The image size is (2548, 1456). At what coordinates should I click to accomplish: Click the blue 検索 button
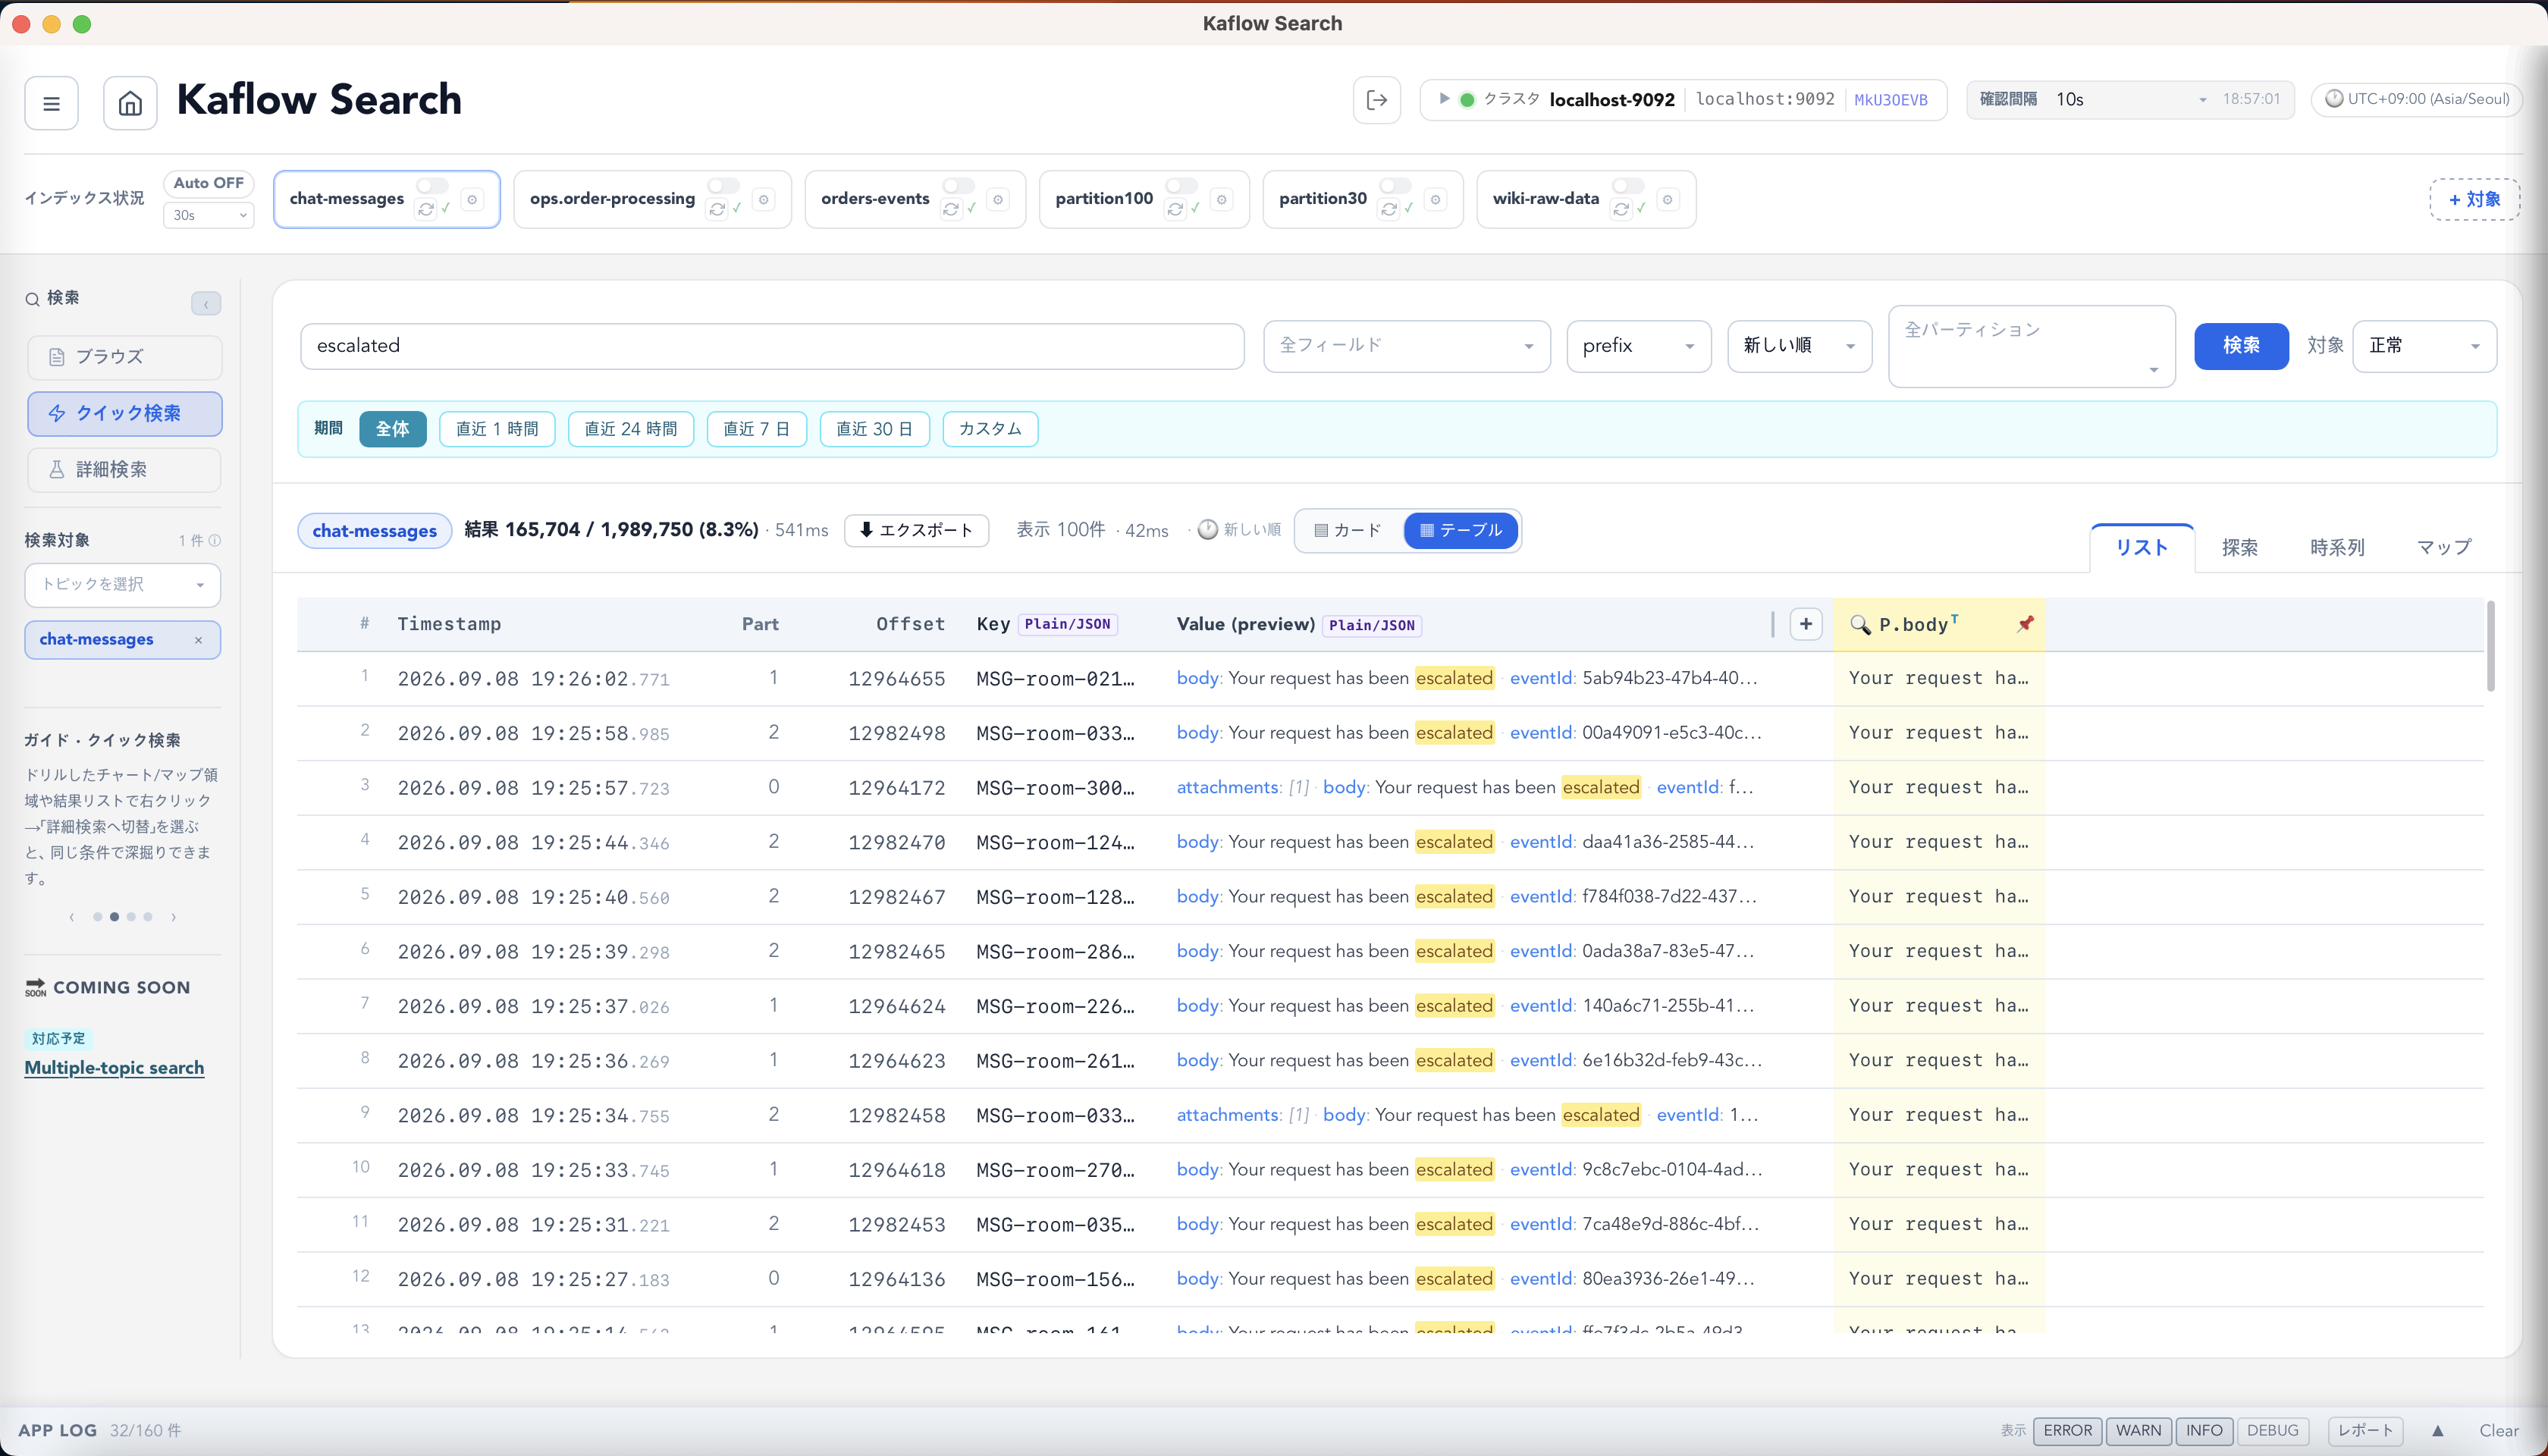[2241, 346]
